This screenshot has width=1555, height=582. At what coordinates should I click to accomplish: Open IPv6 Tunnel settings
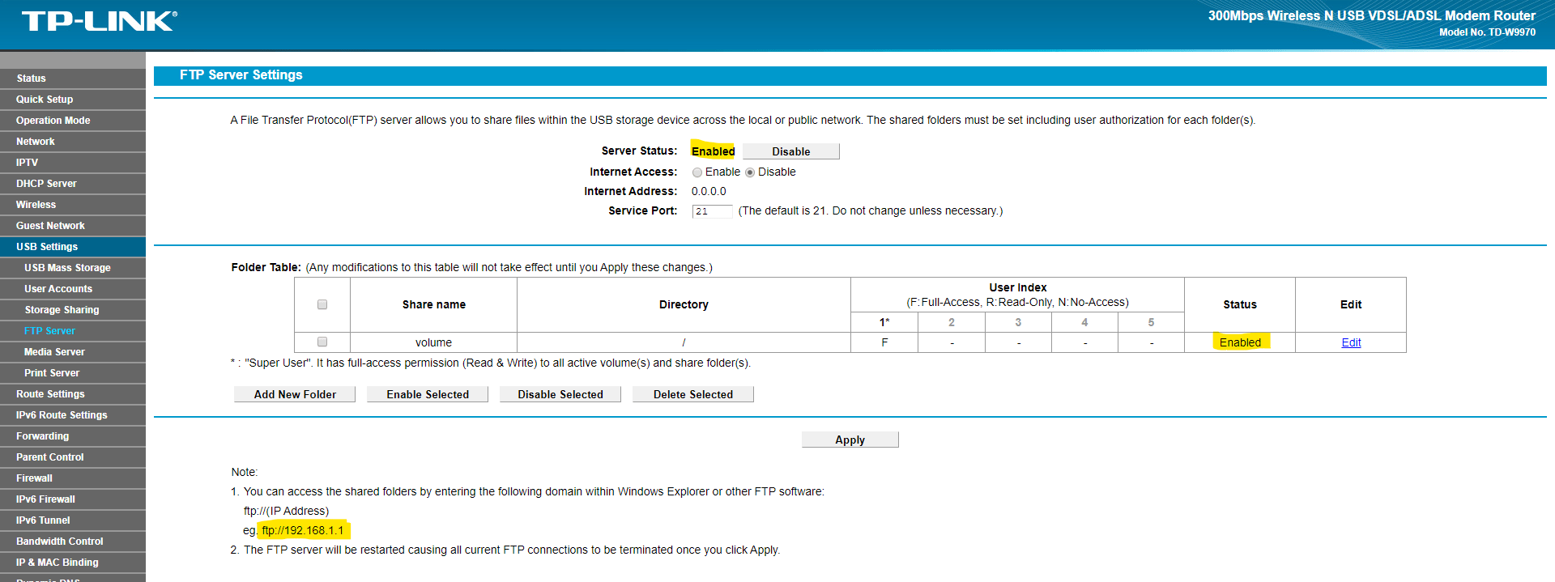73,520
